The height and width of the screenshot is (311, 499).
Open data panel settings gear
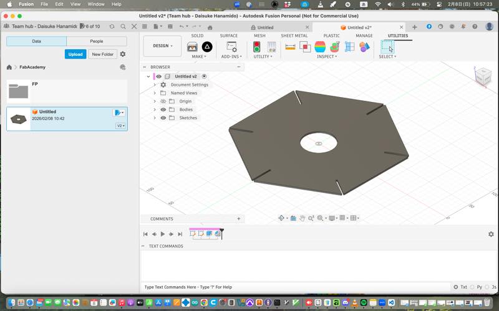(x=123, y=54)
